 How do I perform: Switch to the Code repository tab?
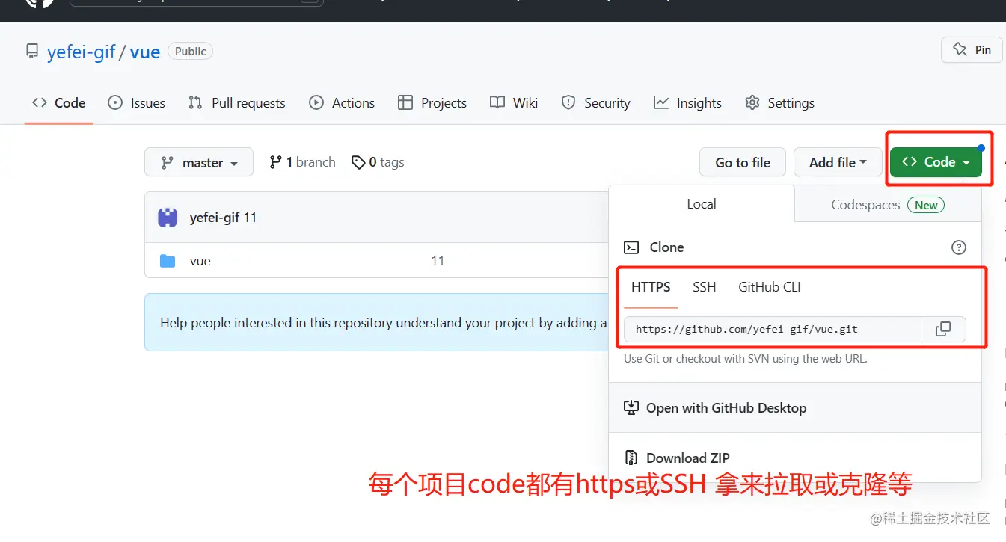[59, 103]
